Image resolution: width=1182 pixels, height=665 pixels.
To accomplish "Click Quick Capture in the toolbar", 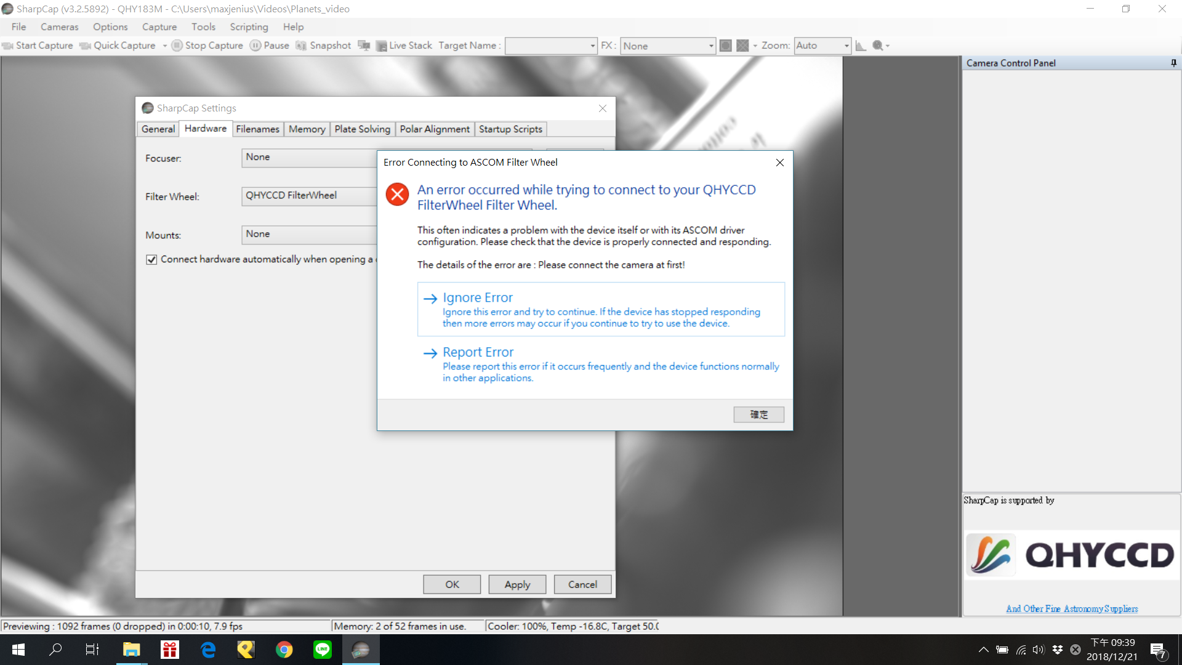I will tap(118, 46).
